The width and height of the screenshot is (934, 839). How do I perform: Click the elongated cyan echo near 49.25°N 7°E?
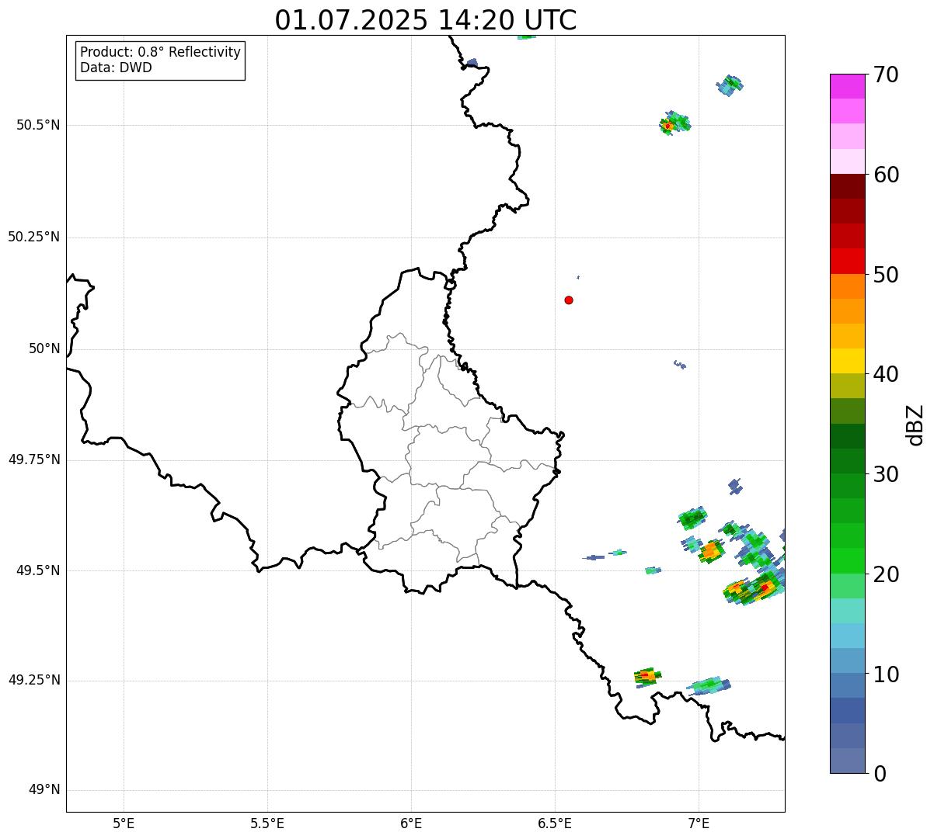click(x=709, y=685)
